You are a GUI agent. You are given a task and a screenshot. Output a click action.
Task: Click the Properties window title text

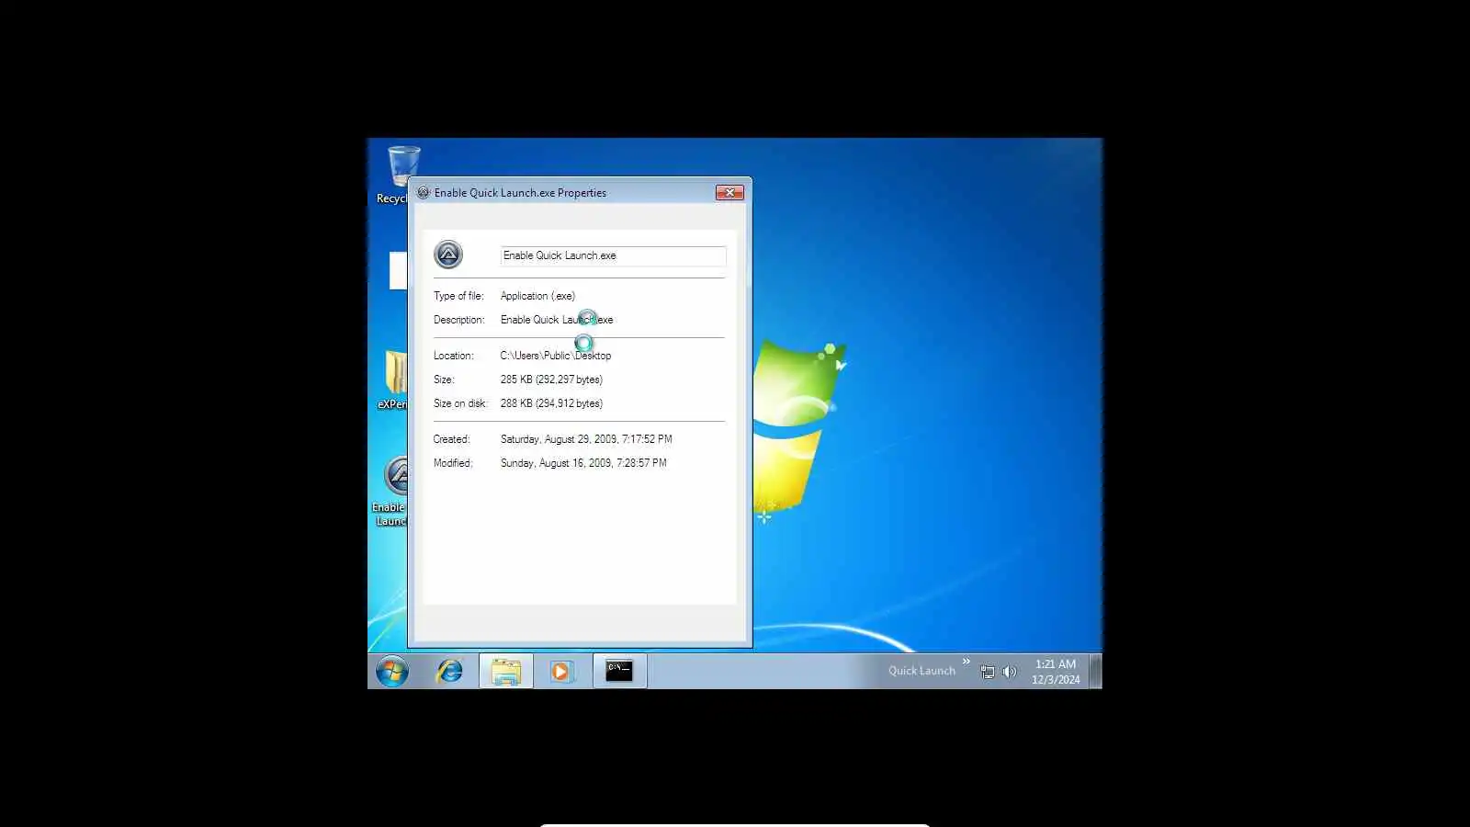(520, 193)
